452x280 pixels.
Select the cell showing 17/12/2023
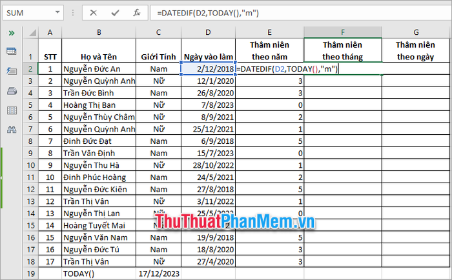(x=158, y=274)
